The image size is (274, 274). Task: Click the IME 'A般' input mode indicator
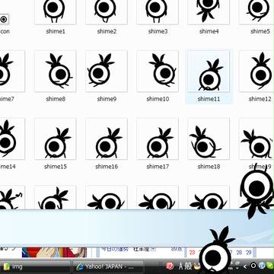coord(186,266)
